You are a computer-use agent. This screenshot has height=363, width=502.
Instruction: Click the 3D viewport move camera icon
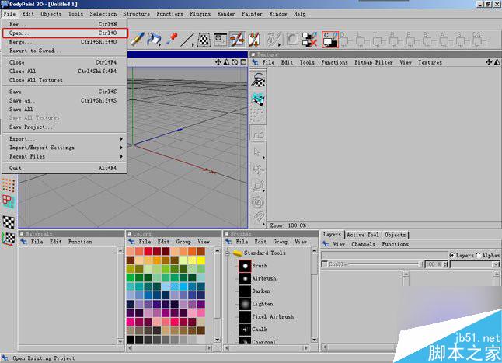(x=218, y=62)
